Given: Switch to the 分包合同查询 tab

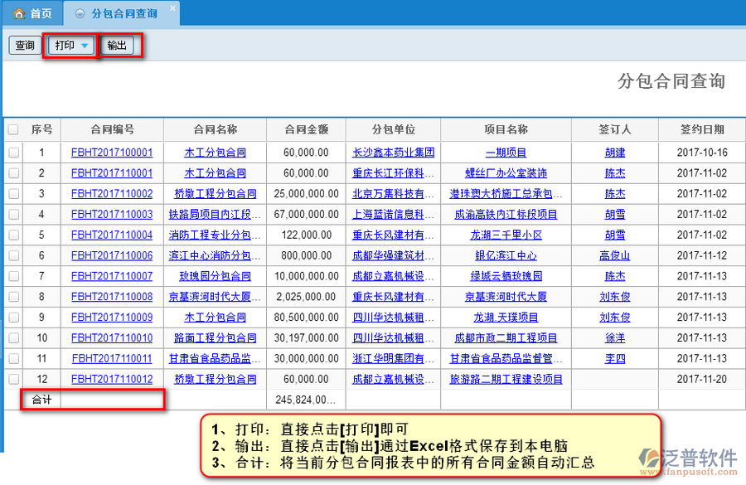Looking at the screenshot, I should coord(124,14).
